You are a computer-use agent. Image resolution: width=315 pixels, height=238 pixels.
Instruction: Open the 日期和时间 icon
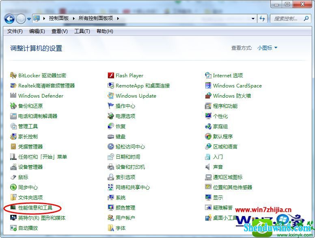[111, 157]
